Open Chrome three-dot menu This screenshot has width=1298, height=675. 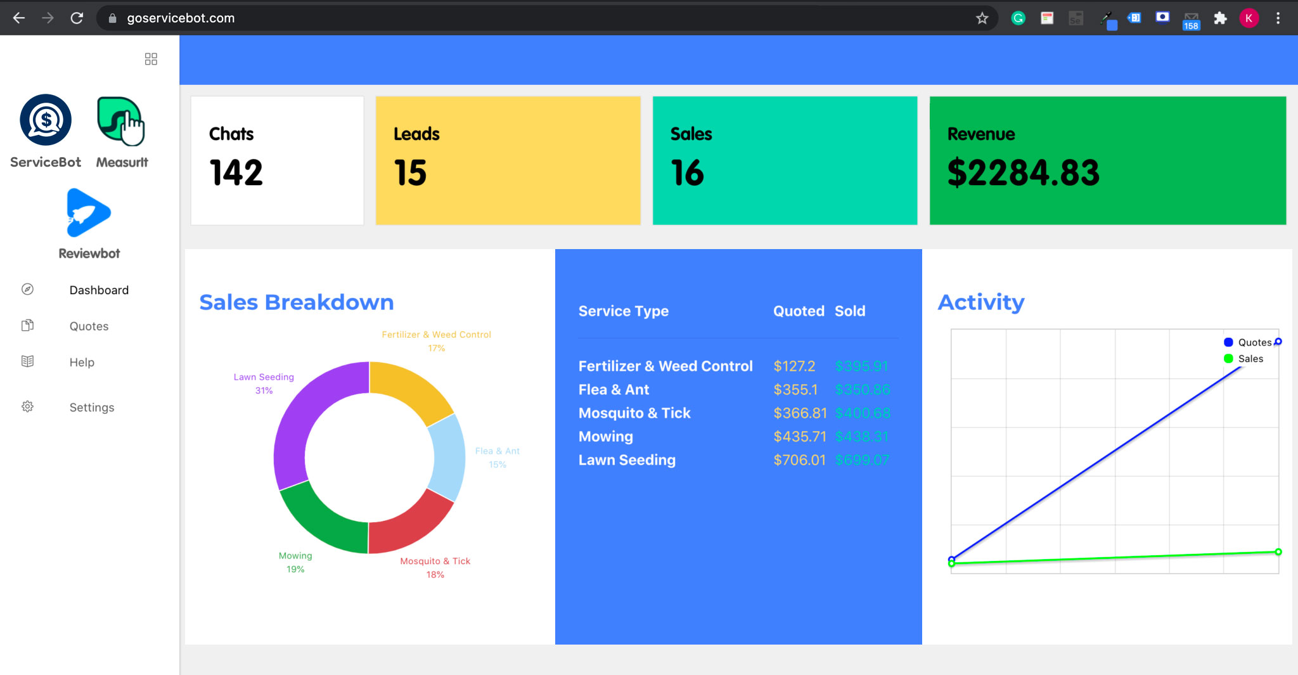1278,18
